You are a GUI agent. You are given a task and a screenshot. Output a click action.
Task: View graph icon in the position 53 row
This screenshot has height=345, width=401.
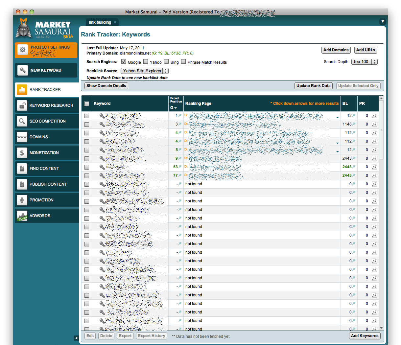[374, 167]
